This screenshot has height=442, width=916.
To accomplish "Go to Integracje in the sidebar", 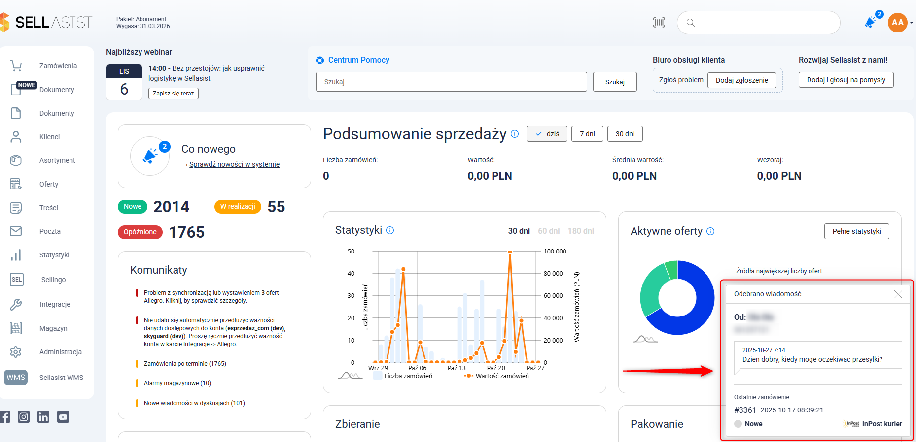I will tap(55, 304).
